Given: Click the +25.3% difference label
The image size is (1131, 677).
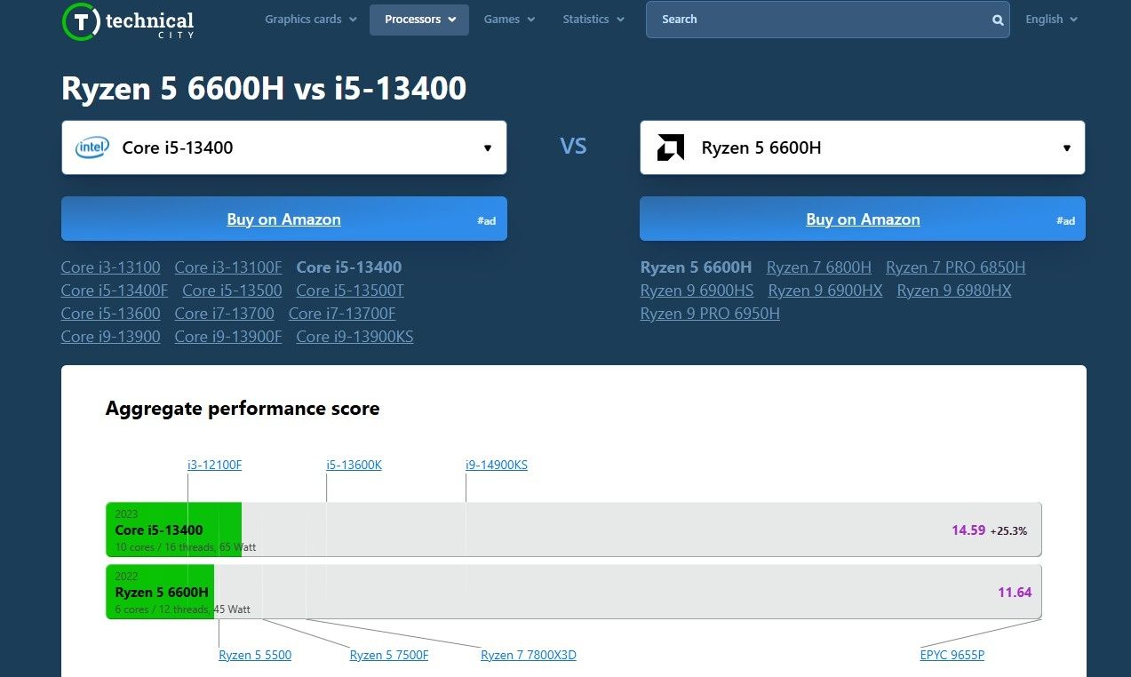Looking at the screenshot, I should click(1008, 531).
